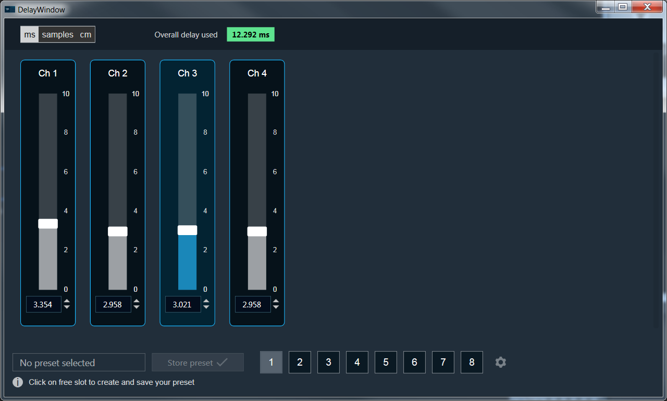
Task: Select preset slot 7
Action: click(x=443, y=362)
